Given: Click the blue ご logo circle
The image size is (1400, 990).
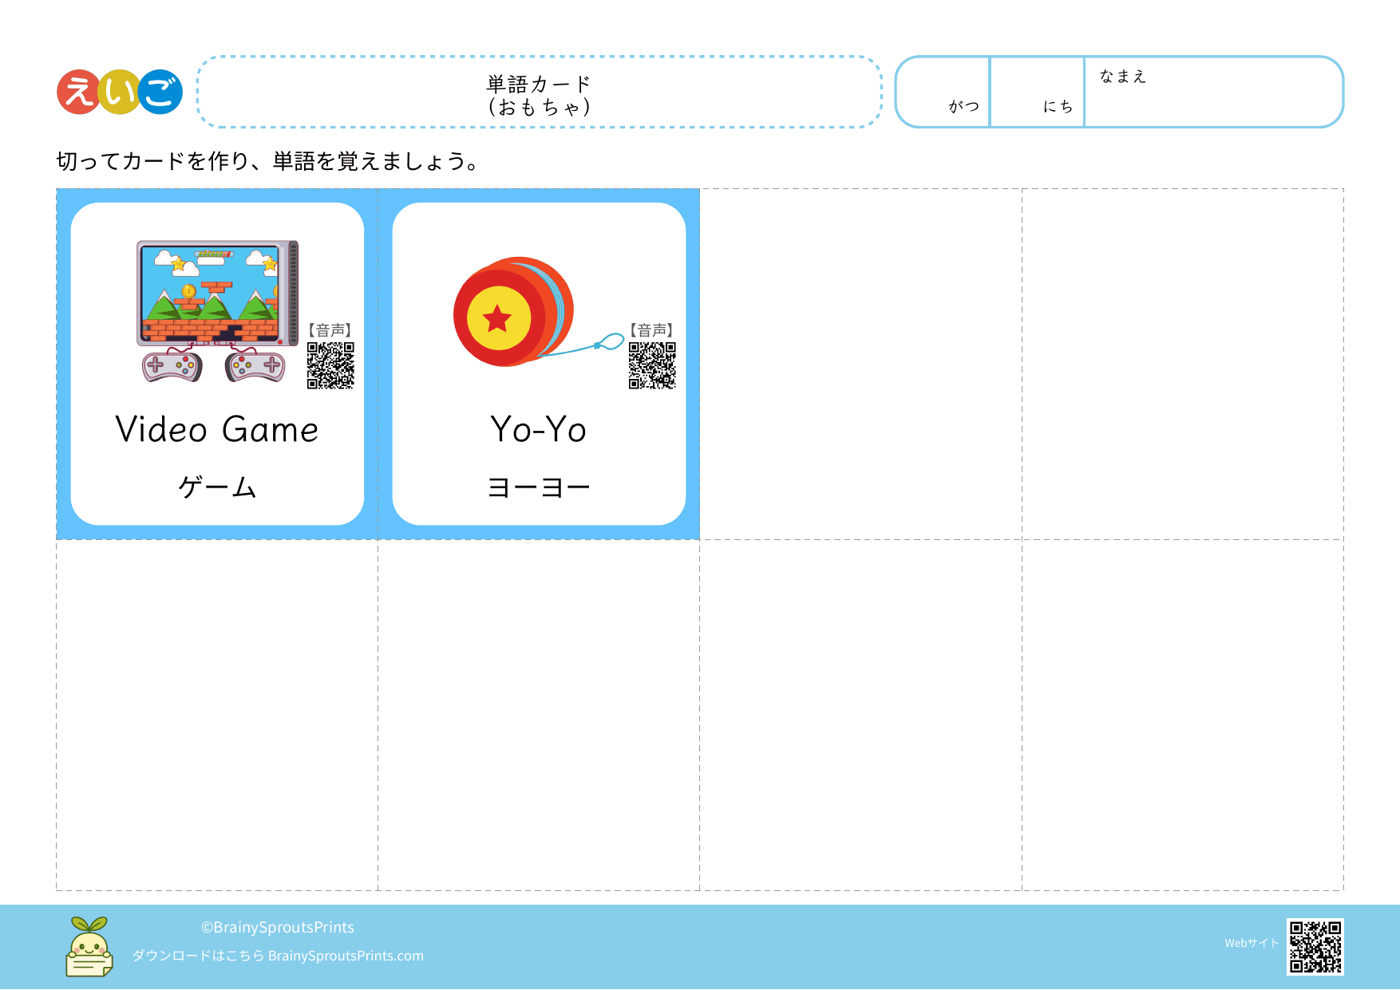Looking at the screenshot, I should pyautogui.click(x=161, y=92).
